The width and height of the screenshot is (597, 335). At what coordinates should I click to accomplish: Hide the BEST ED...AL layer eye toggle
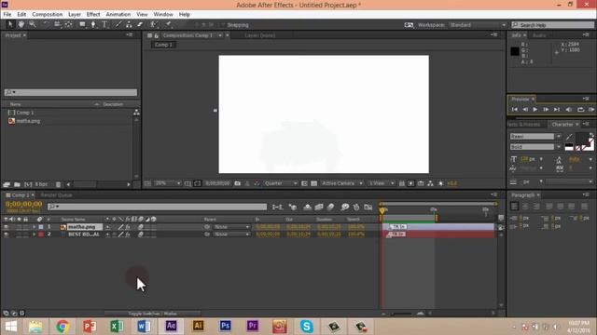pos(6,234)
